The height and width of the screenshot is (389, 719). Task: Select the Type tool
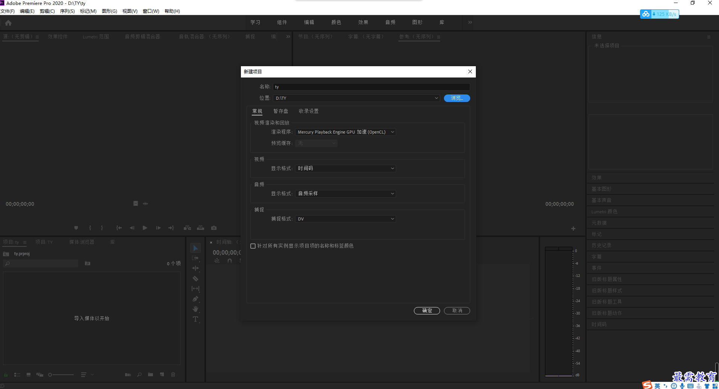[195, 319]
